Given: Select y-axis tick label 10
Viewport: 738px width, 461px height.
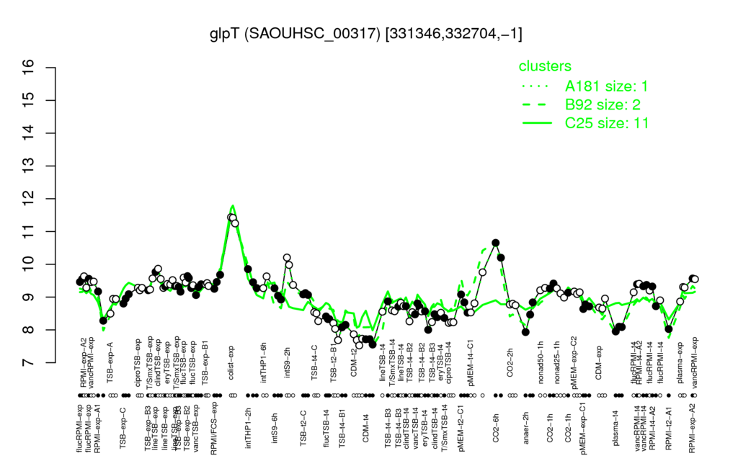Looking at the screenshot, I should click(28, 264).
